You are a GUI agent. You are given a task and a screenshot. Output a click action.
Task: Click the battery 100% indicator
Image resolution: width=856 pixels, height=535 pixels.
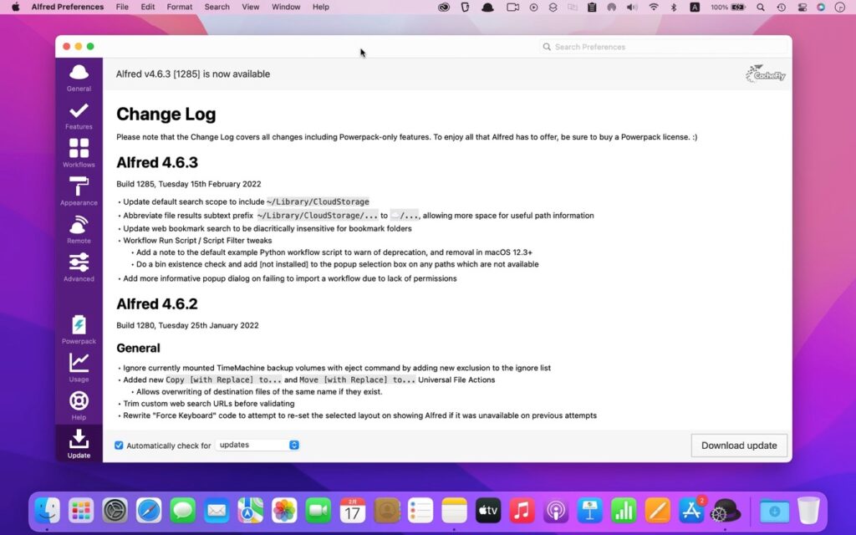click(728, 7)
